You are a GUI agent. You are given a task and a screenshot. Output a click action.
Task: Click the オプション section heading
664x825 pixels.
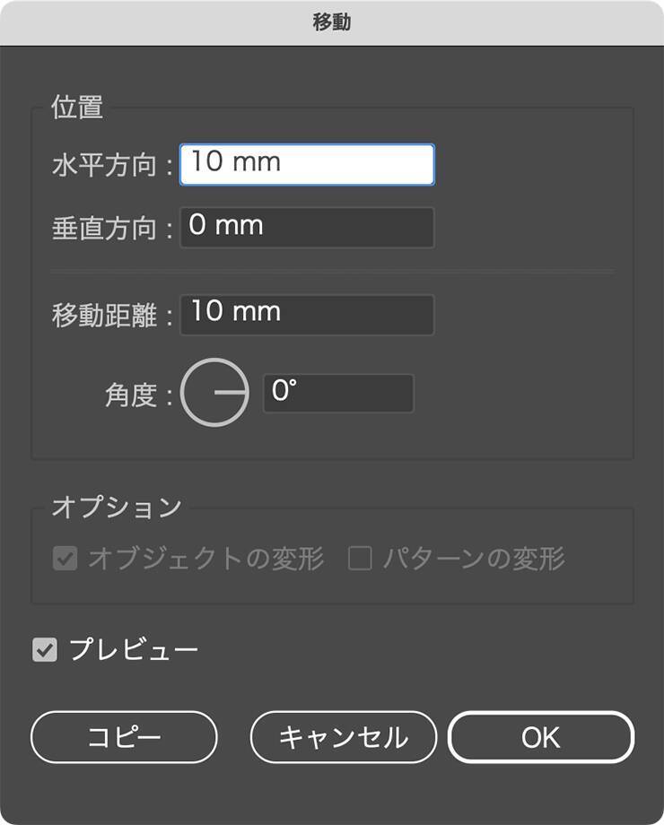(x=117, y=507)
